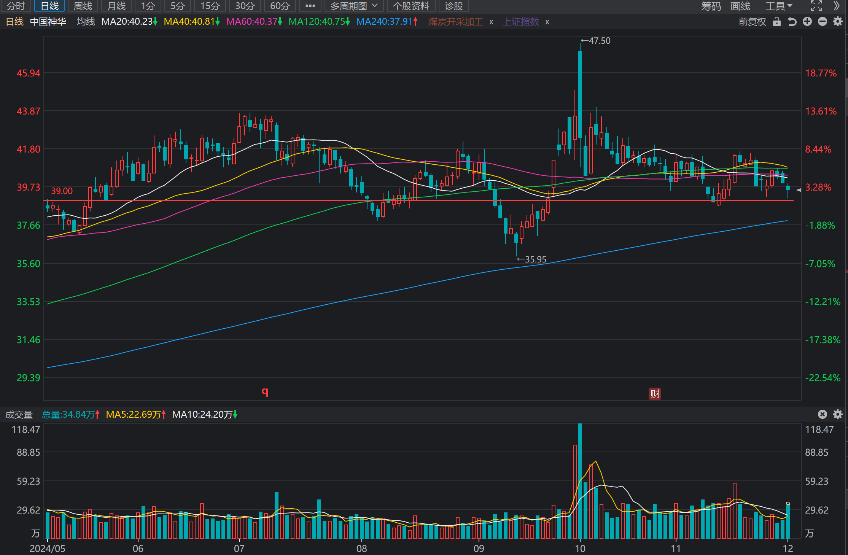Select the MA40:40.81 indicator value
This screenshot has height=555, width=848.
(192, 22)
